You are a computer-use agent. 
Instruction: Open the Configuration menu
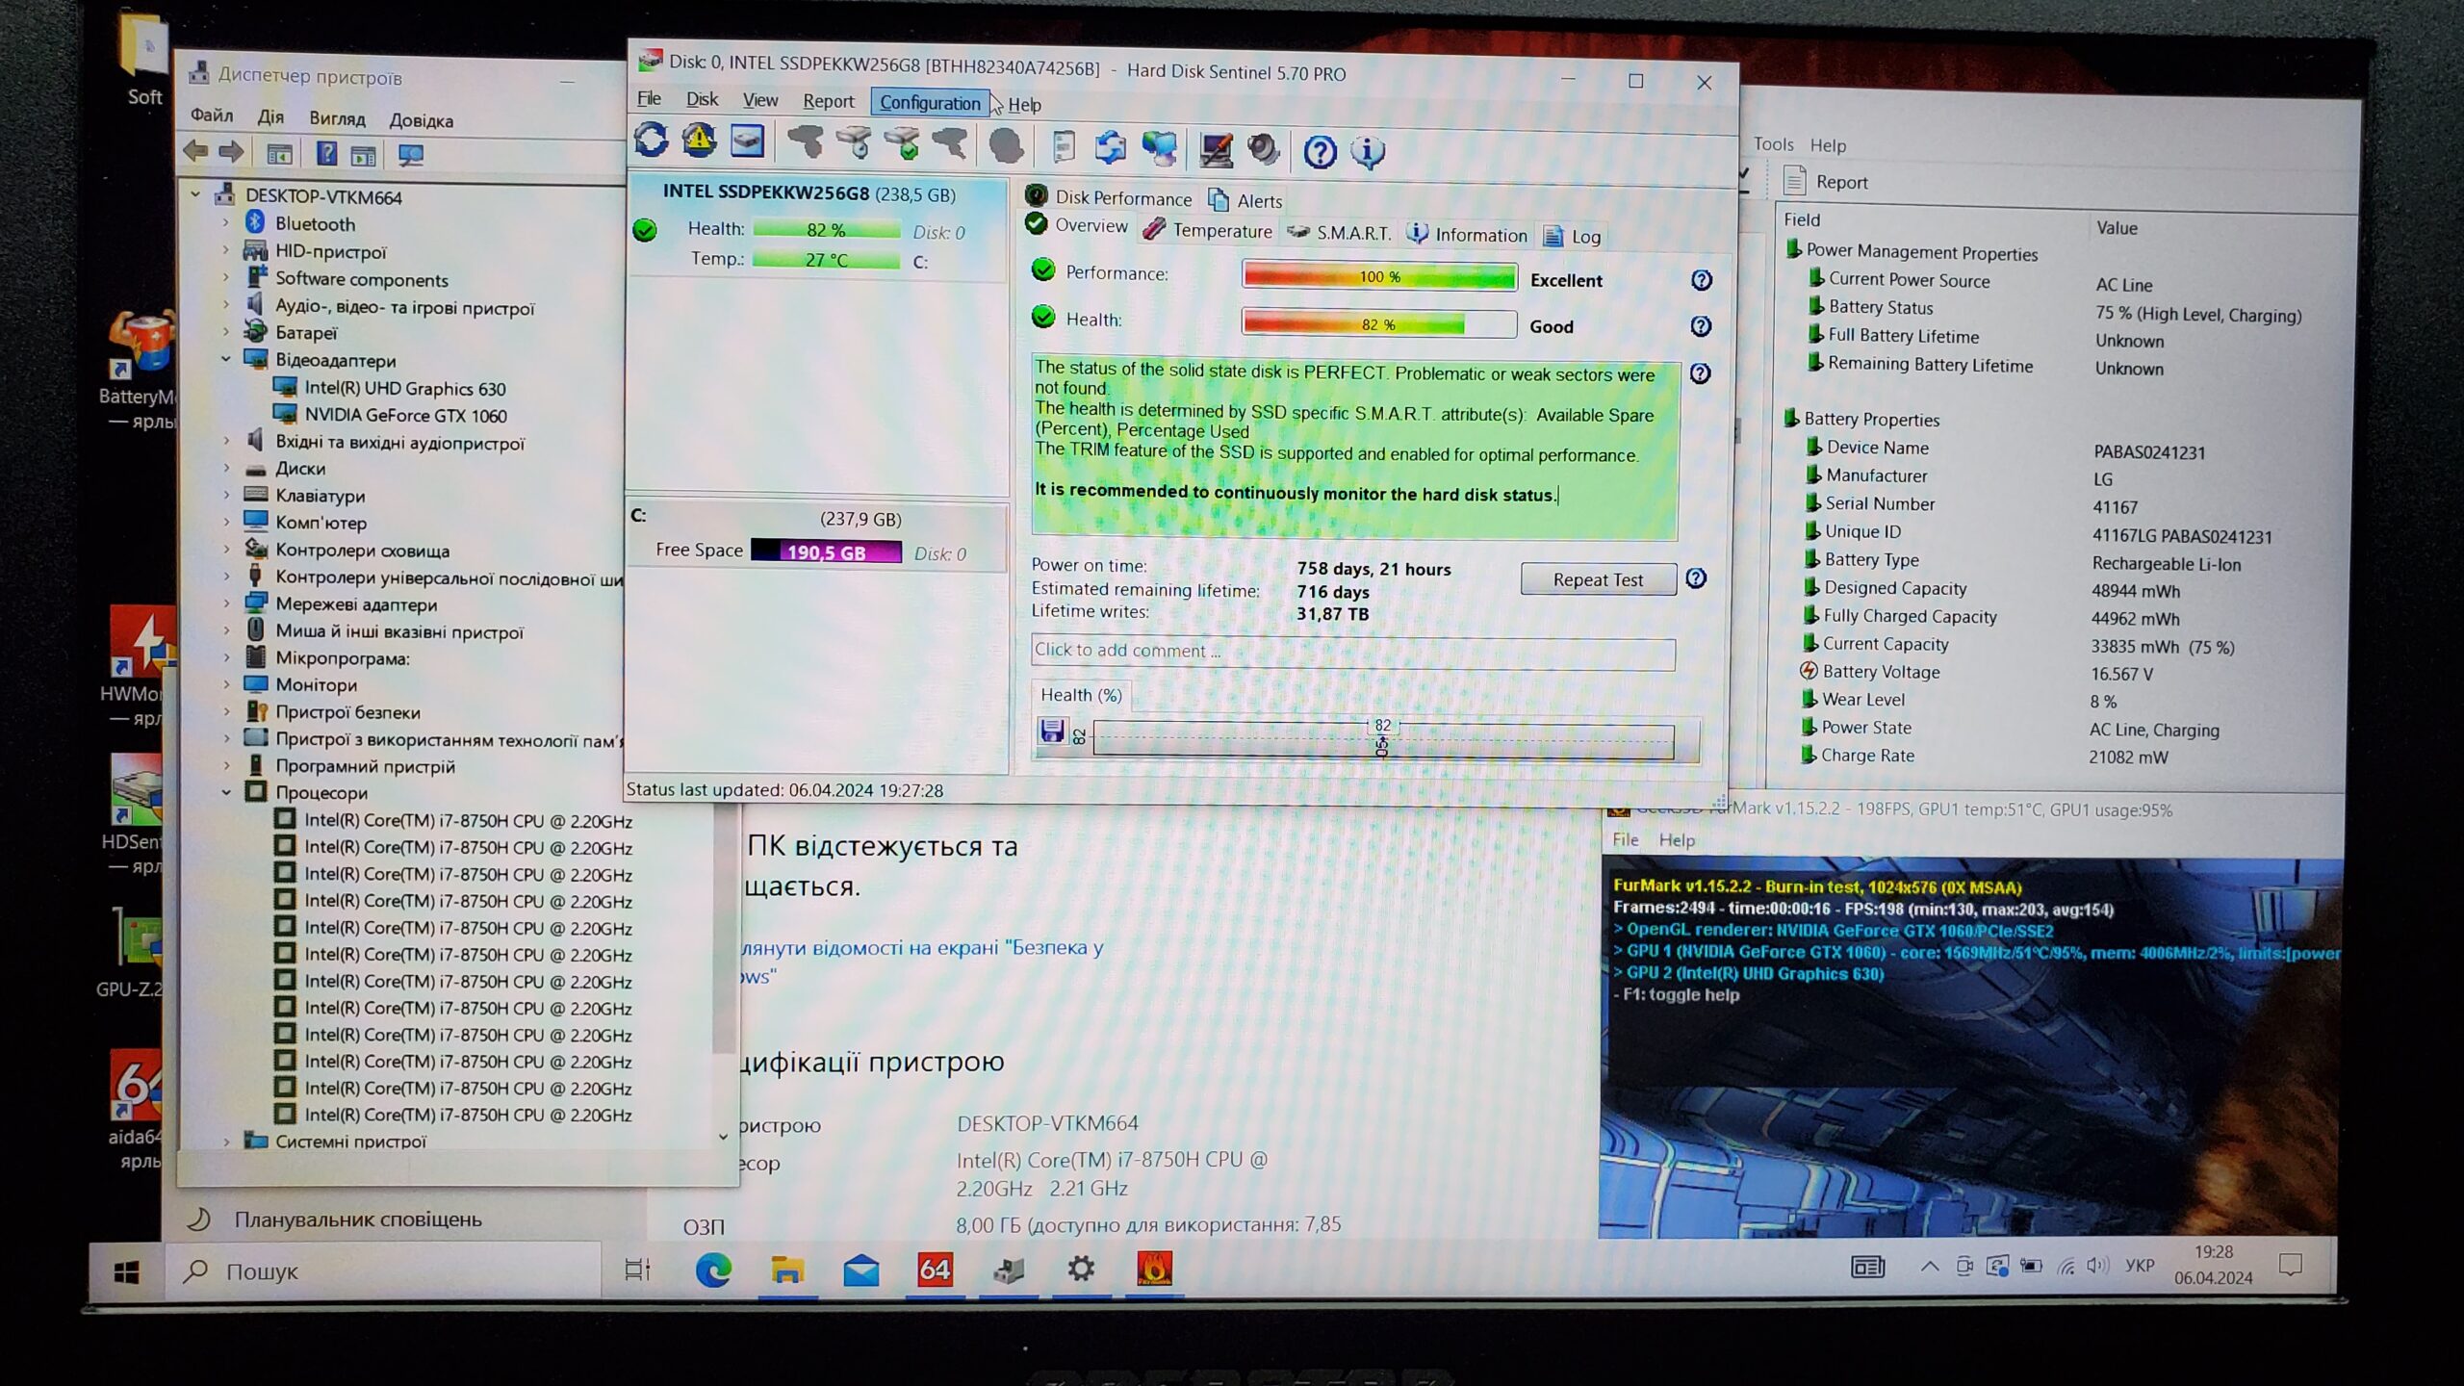pyautogui.click(x=929, y=103)
